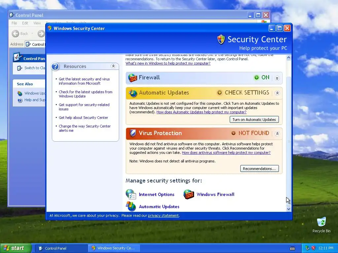Close the Windows Security Center window
338x253 pixels.
(287, 28)
